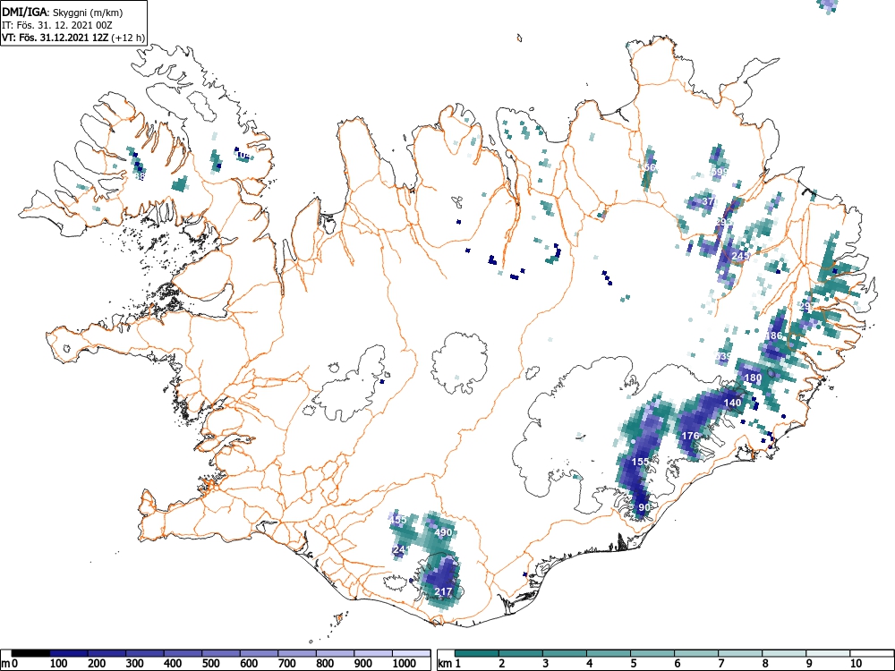
Task: Click the IT: Fös. 31. 12. 2021 00Z line
Action: click(55, 25)
